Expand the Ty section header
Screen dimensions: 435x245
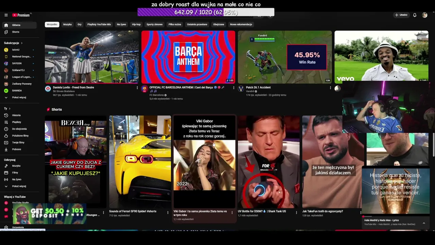coord(7,109)
